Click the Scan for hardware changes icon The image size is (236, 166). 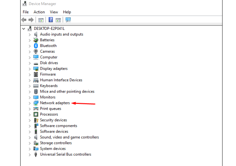pyautogui.click(x=68, y=20)
